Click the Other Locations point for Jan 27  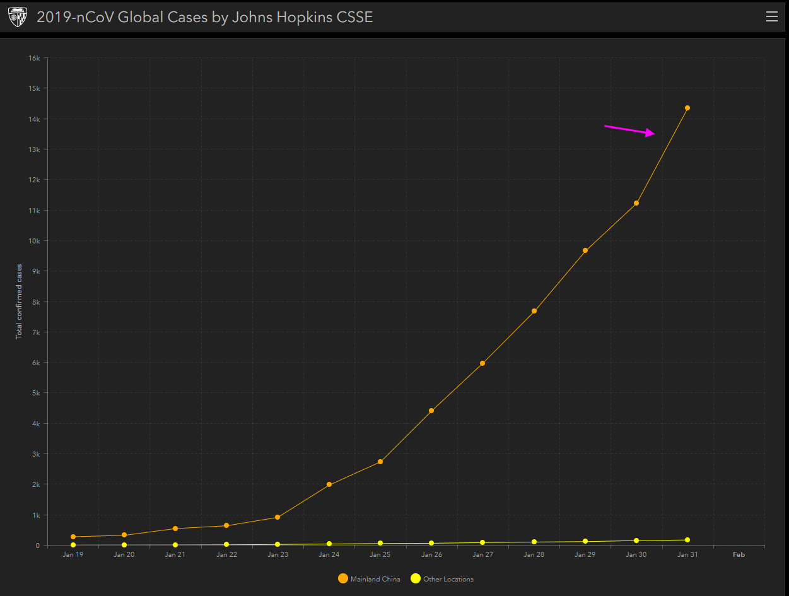point(482,542)
